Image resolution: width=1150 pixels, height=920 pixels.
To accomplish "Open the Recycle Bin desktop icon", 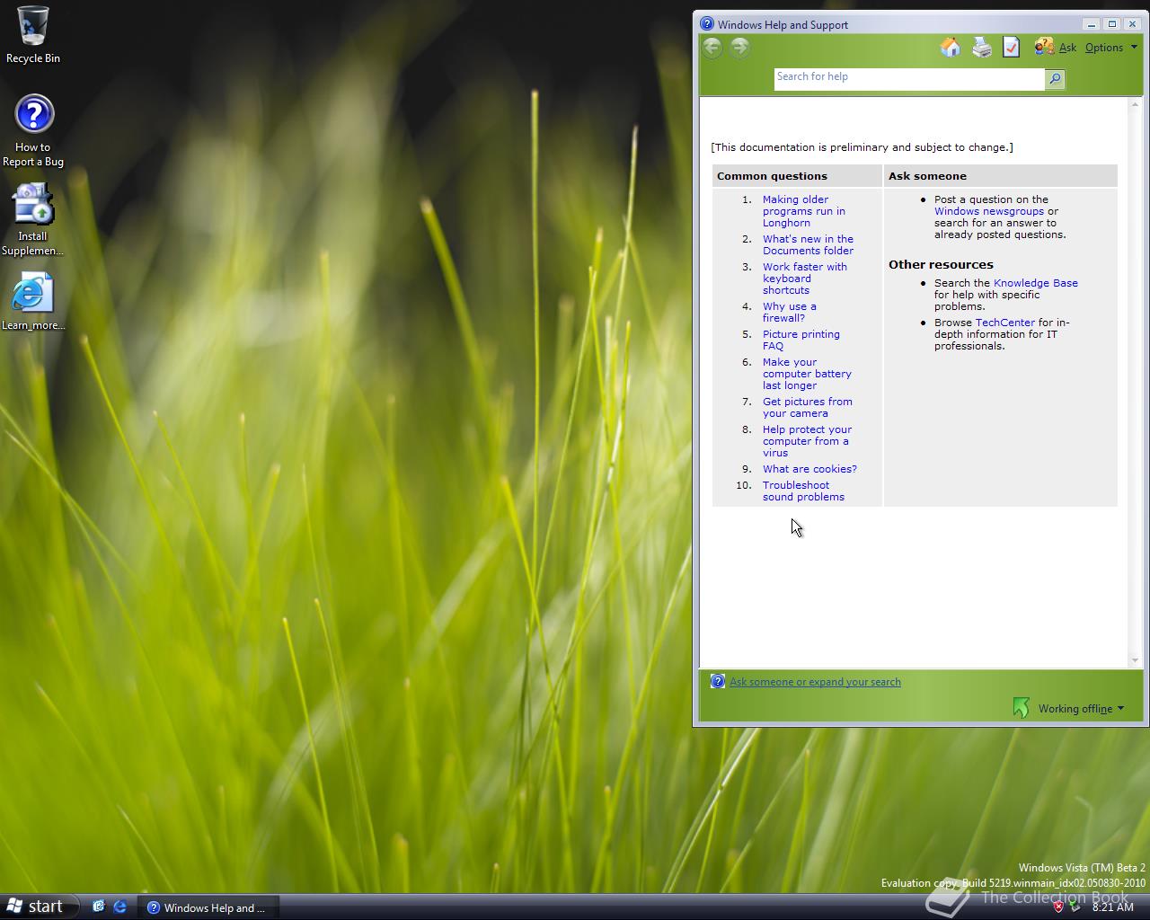I will [33, 36].
